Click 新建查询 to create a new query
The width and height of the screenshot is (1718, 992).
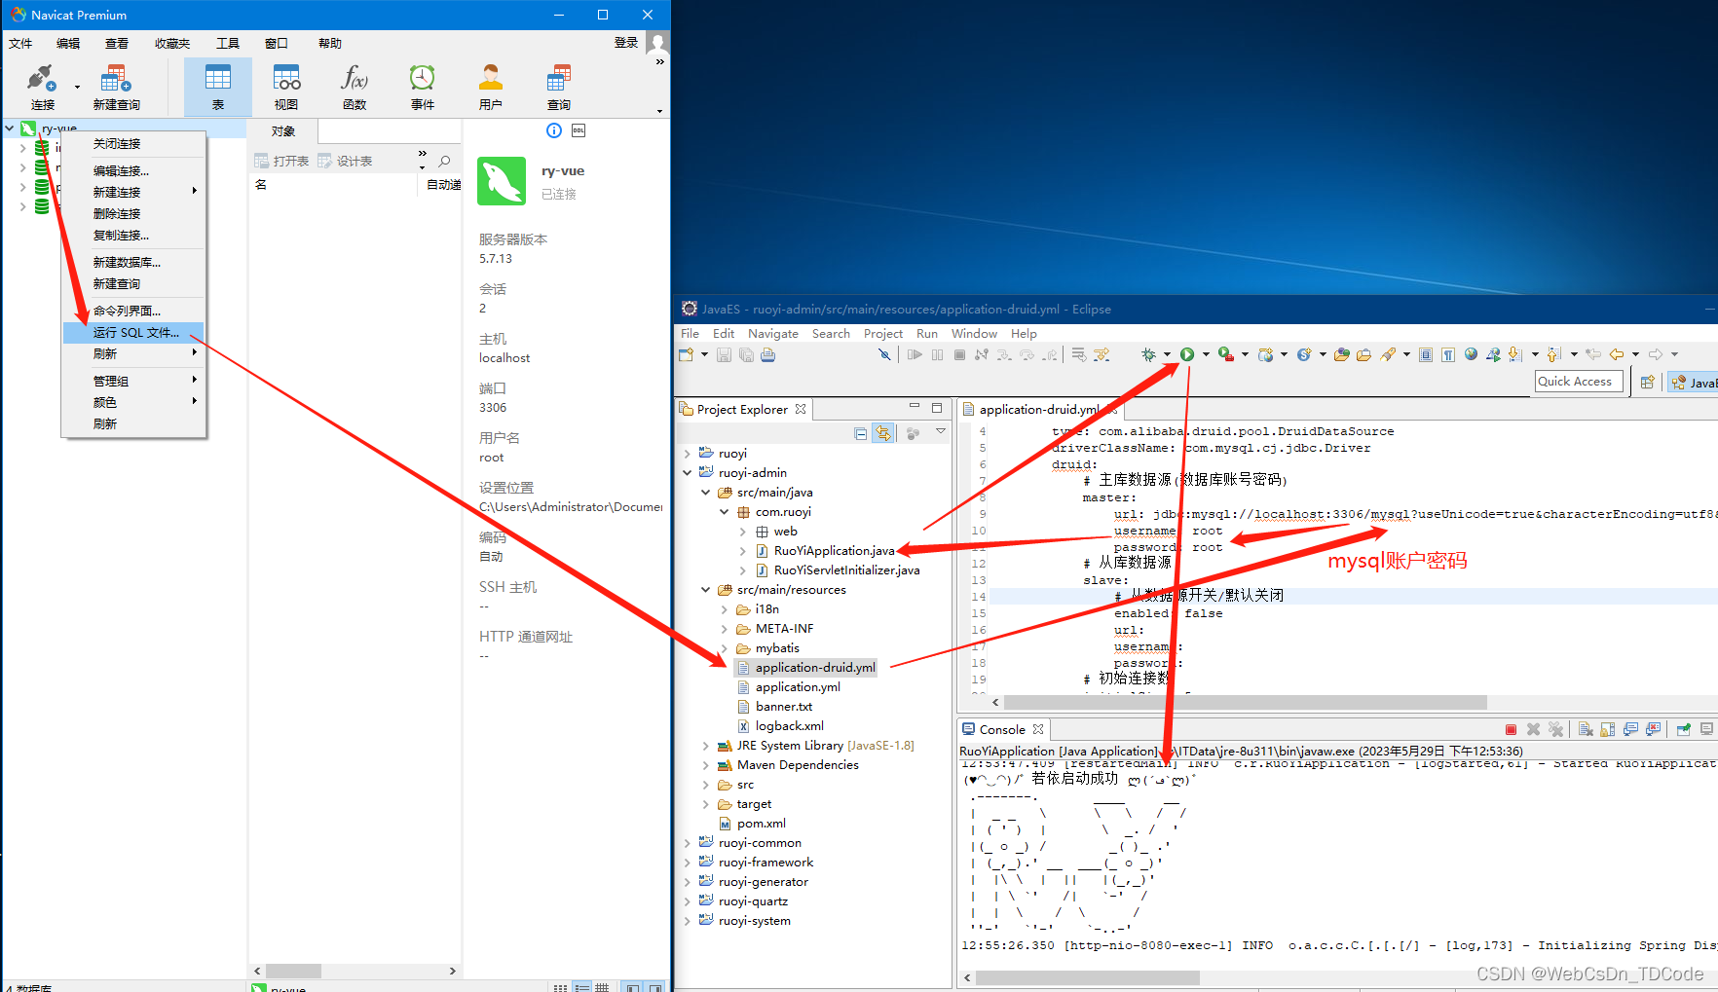click(x=115, y=86)
